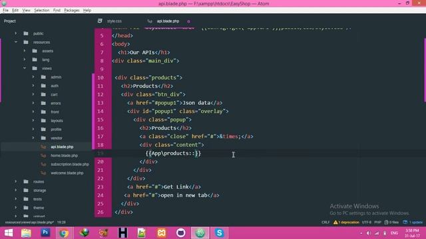
Task: Expand the lang folder arrow
Action: point(25,59)
